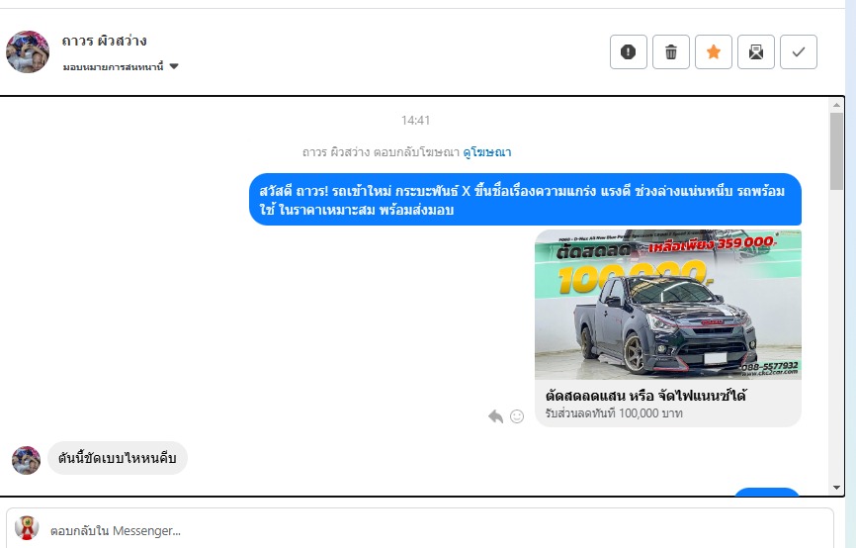Viewport: 856px width, 548px height.
Task: Open the มอบหมายการสนทนานี้ dropdown
Action: point(114,66)
